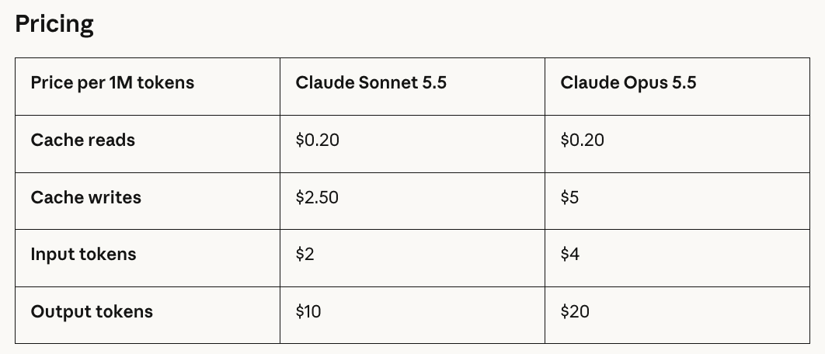Click the $4 input tokens price
Viewport: 825px width, 354px height.
(570, 255)
